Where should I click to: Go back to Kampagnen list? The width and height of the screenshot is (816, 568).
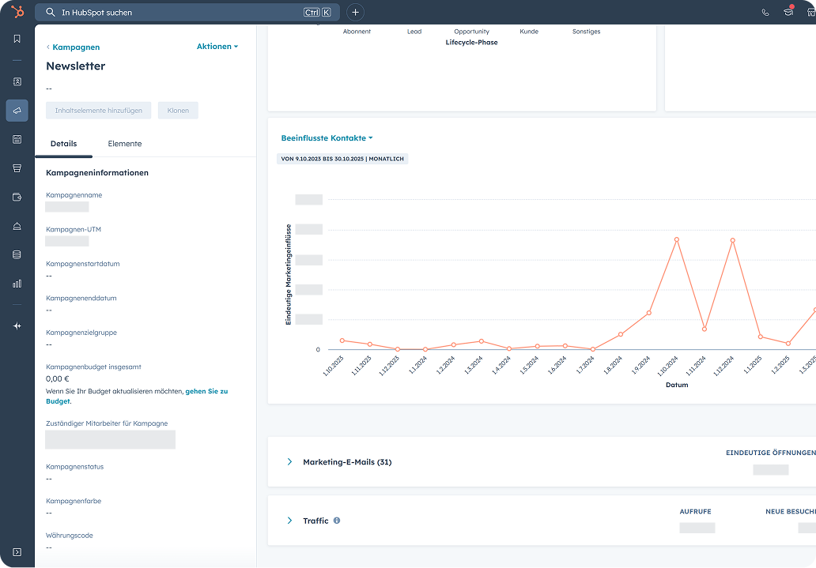(74, 47)
